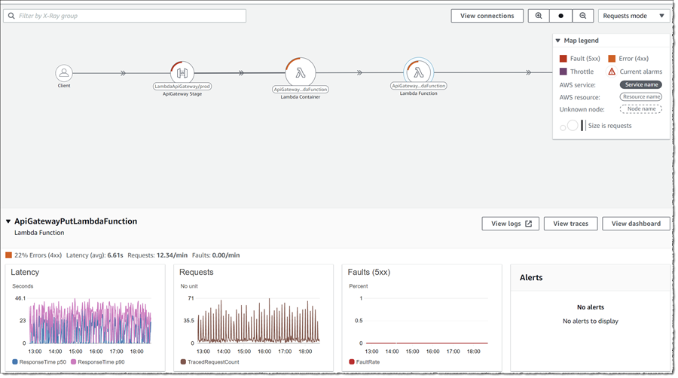
Task: Open the Requests mode dropdown
Action: click(634, 16)
